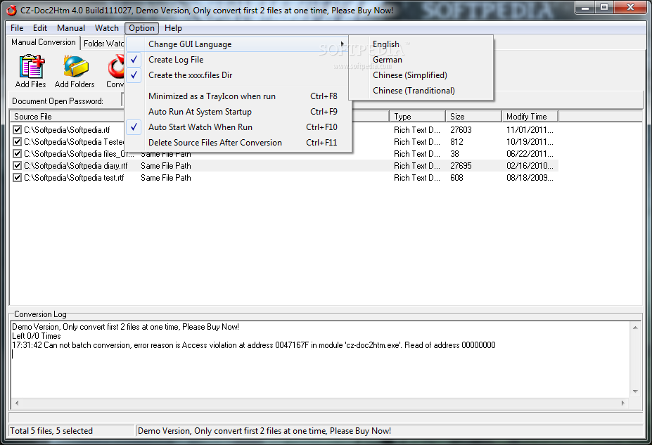Toggle checkbox for Softpedia diary.rtf
652x445 pixels.
[17, 166]
